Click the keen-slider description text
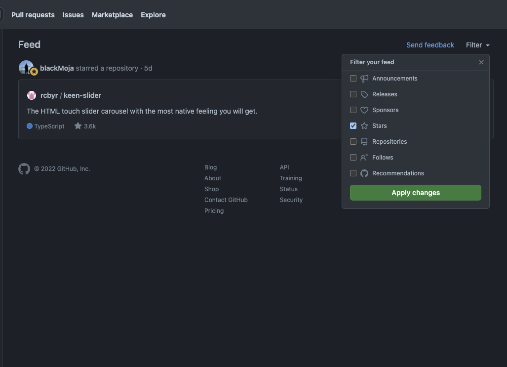Image resolution: width=507 pixels, height=367 pixels. coord(142,111)
